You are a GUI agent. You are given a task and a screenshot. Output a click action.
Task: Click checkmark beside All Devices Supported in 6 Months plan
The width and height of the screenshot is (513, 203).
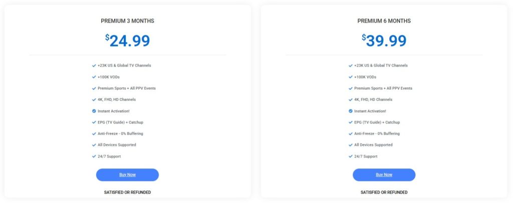[x=351, y=145]
